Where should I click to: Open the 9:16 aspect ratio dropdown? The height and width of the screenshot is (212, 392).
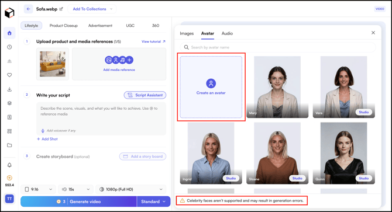pyautogui.click(x=39, y=189)
